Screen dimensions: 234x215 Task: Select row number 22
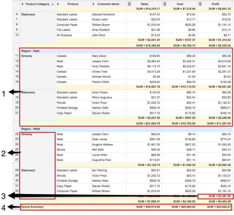pyautogui.click(x=16, y=134)
